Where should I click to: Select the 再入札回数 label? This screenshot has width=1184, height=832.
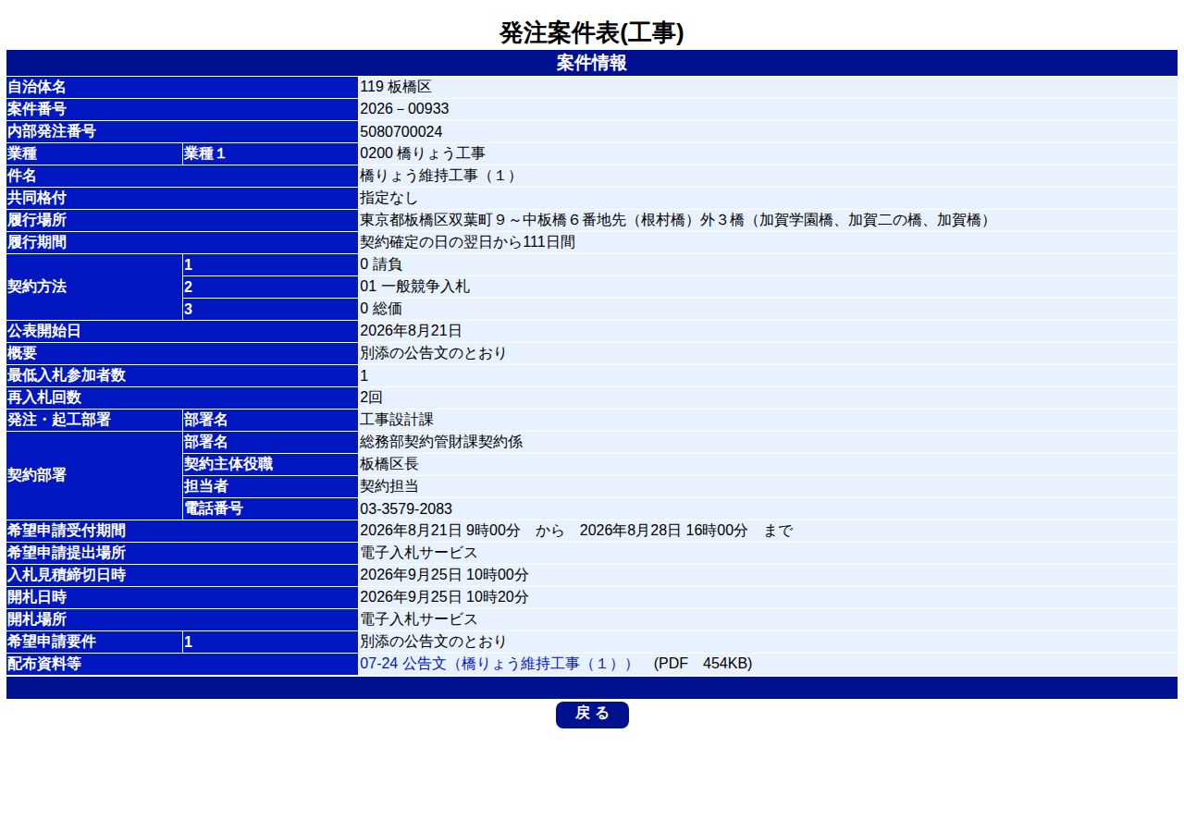[44, 398]
